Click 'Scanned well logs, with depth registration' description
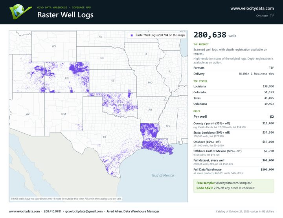This screenshot has height=218, width=283. [x=230, y=51]
